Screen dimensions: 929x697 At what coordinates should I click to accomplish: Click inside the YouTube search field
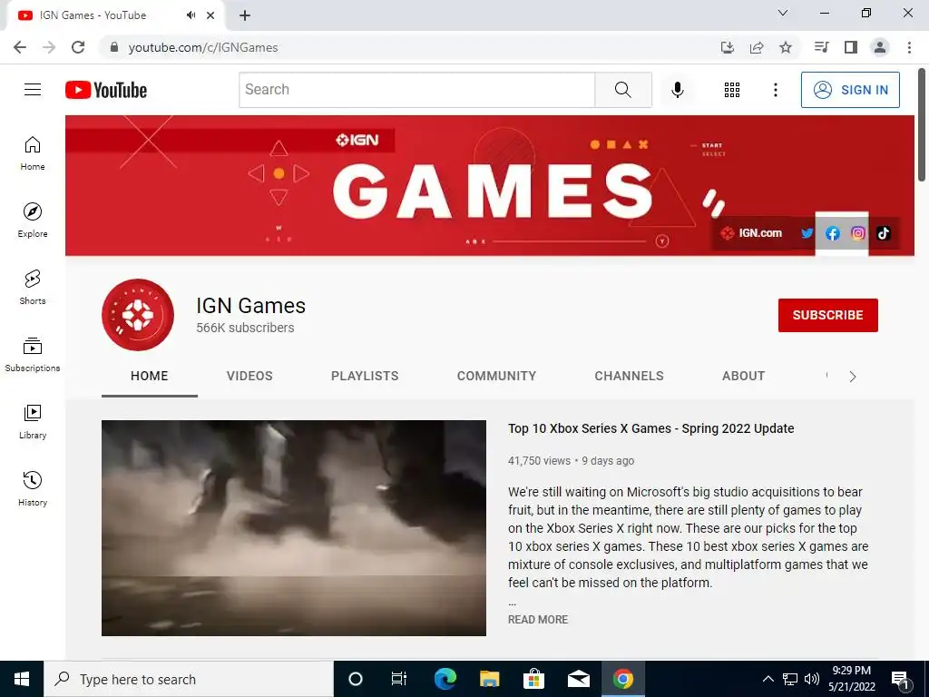(417, 90)
